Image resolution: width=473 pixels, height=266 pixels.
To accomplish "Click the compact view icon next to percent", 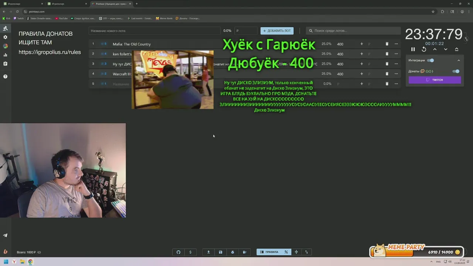I will pyautogui.click(x=296, y=252).
